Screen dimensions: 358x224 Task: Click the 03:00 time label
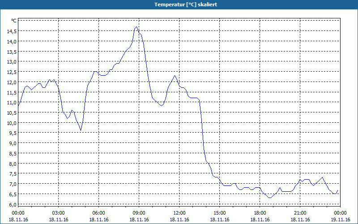pos(59,213)
